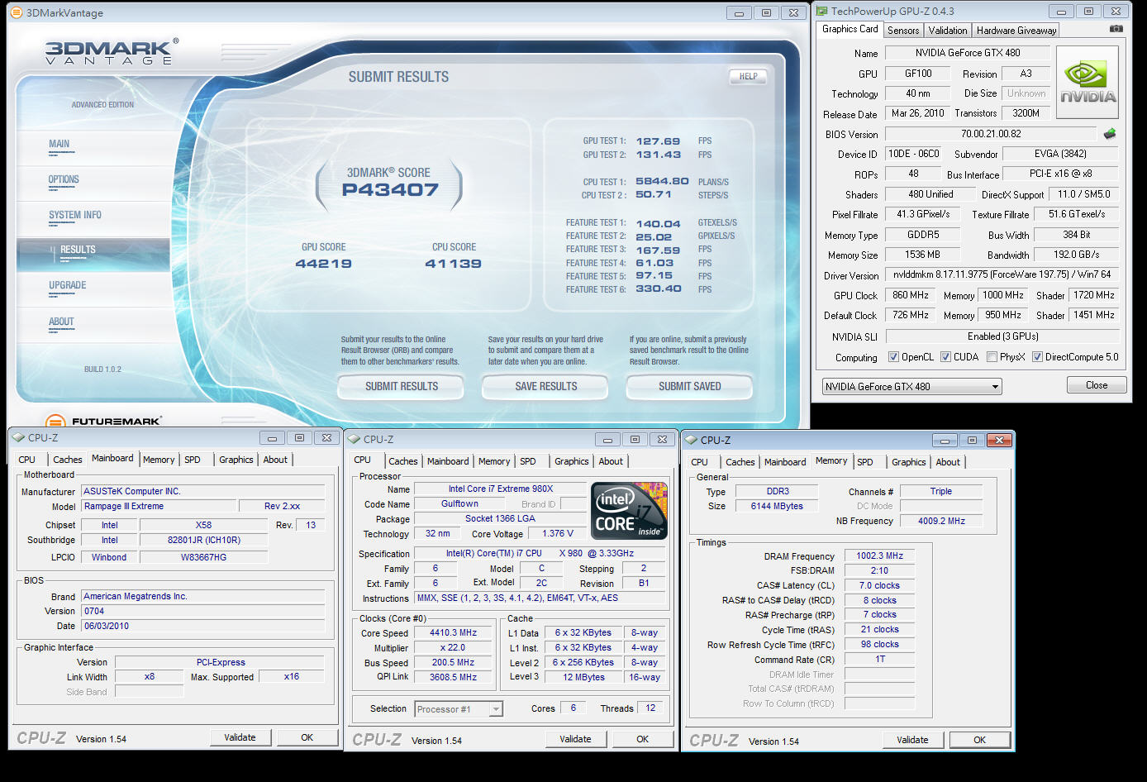Open the Memory tab in middle CPU-Z window
This screenshot has width=1147, height=782.
point(494,461)
